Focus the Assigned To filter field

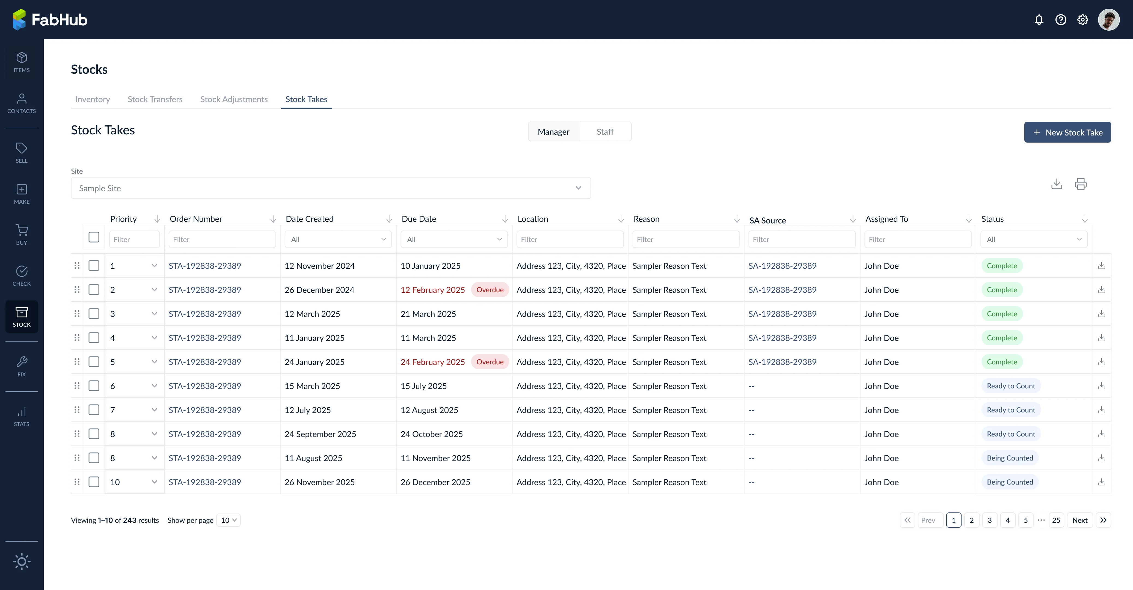point(918,239)
